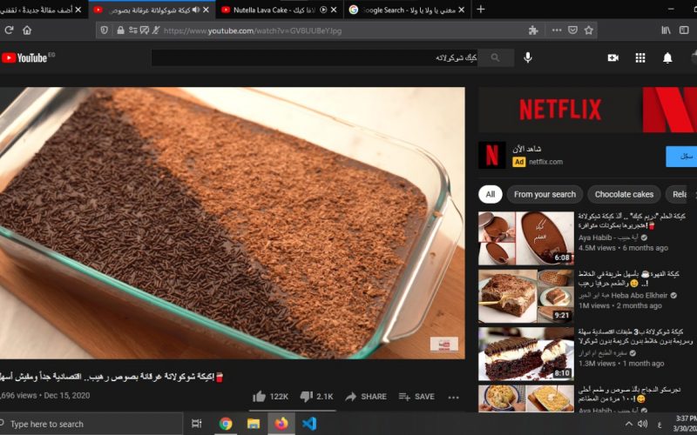Open Windows Task View
This screenshot has width=697, height=435.
click(197, 424)
